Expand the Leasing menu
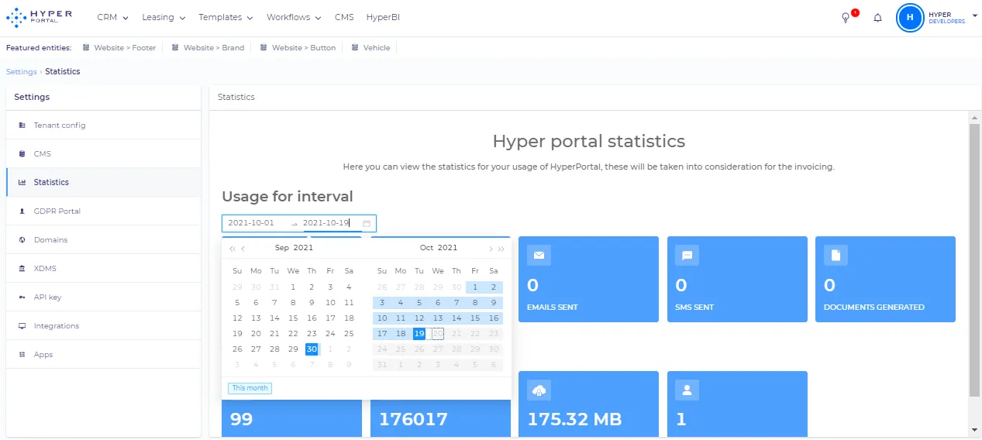Image resolution: width=982 pixels, height=440 pixels. tap(163, 17)
